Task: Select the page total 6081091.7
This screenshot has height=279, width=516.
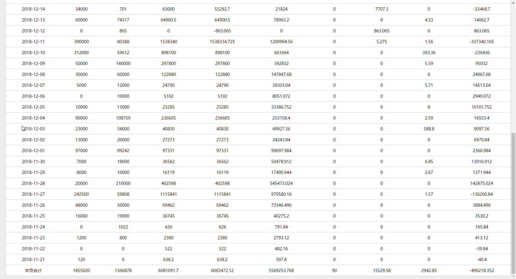Action: [168, 271]
